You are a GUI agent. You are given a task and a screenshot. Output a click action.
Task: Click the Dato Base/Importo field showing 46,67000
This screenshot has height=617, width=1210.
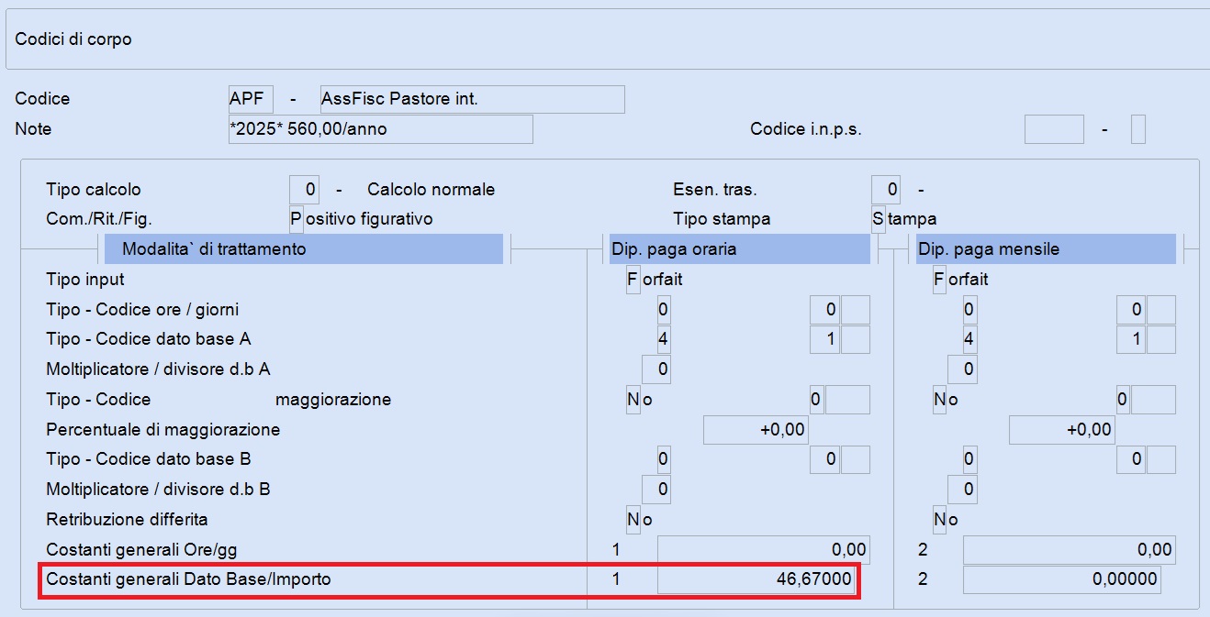point(756,580)
